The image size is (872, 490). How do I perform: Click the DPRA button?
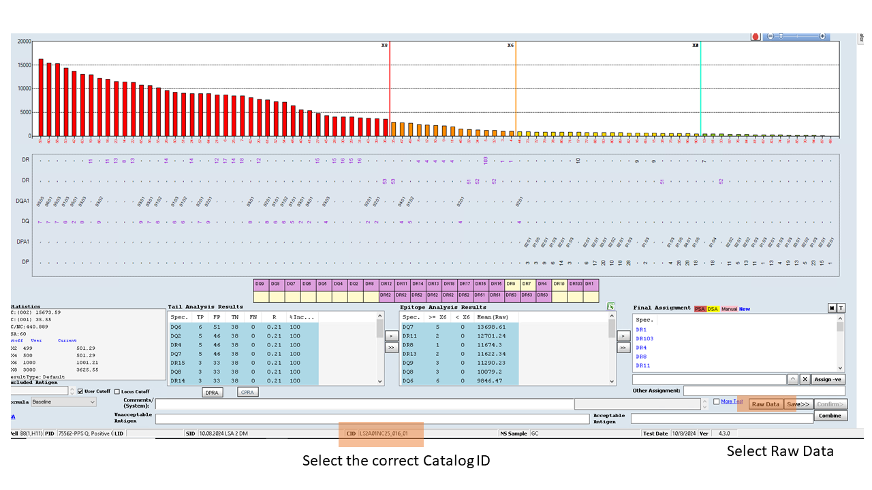[213, 393]
